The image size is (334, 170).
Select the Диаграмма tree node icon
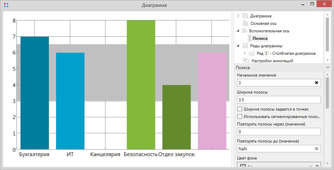click(245, 16)
